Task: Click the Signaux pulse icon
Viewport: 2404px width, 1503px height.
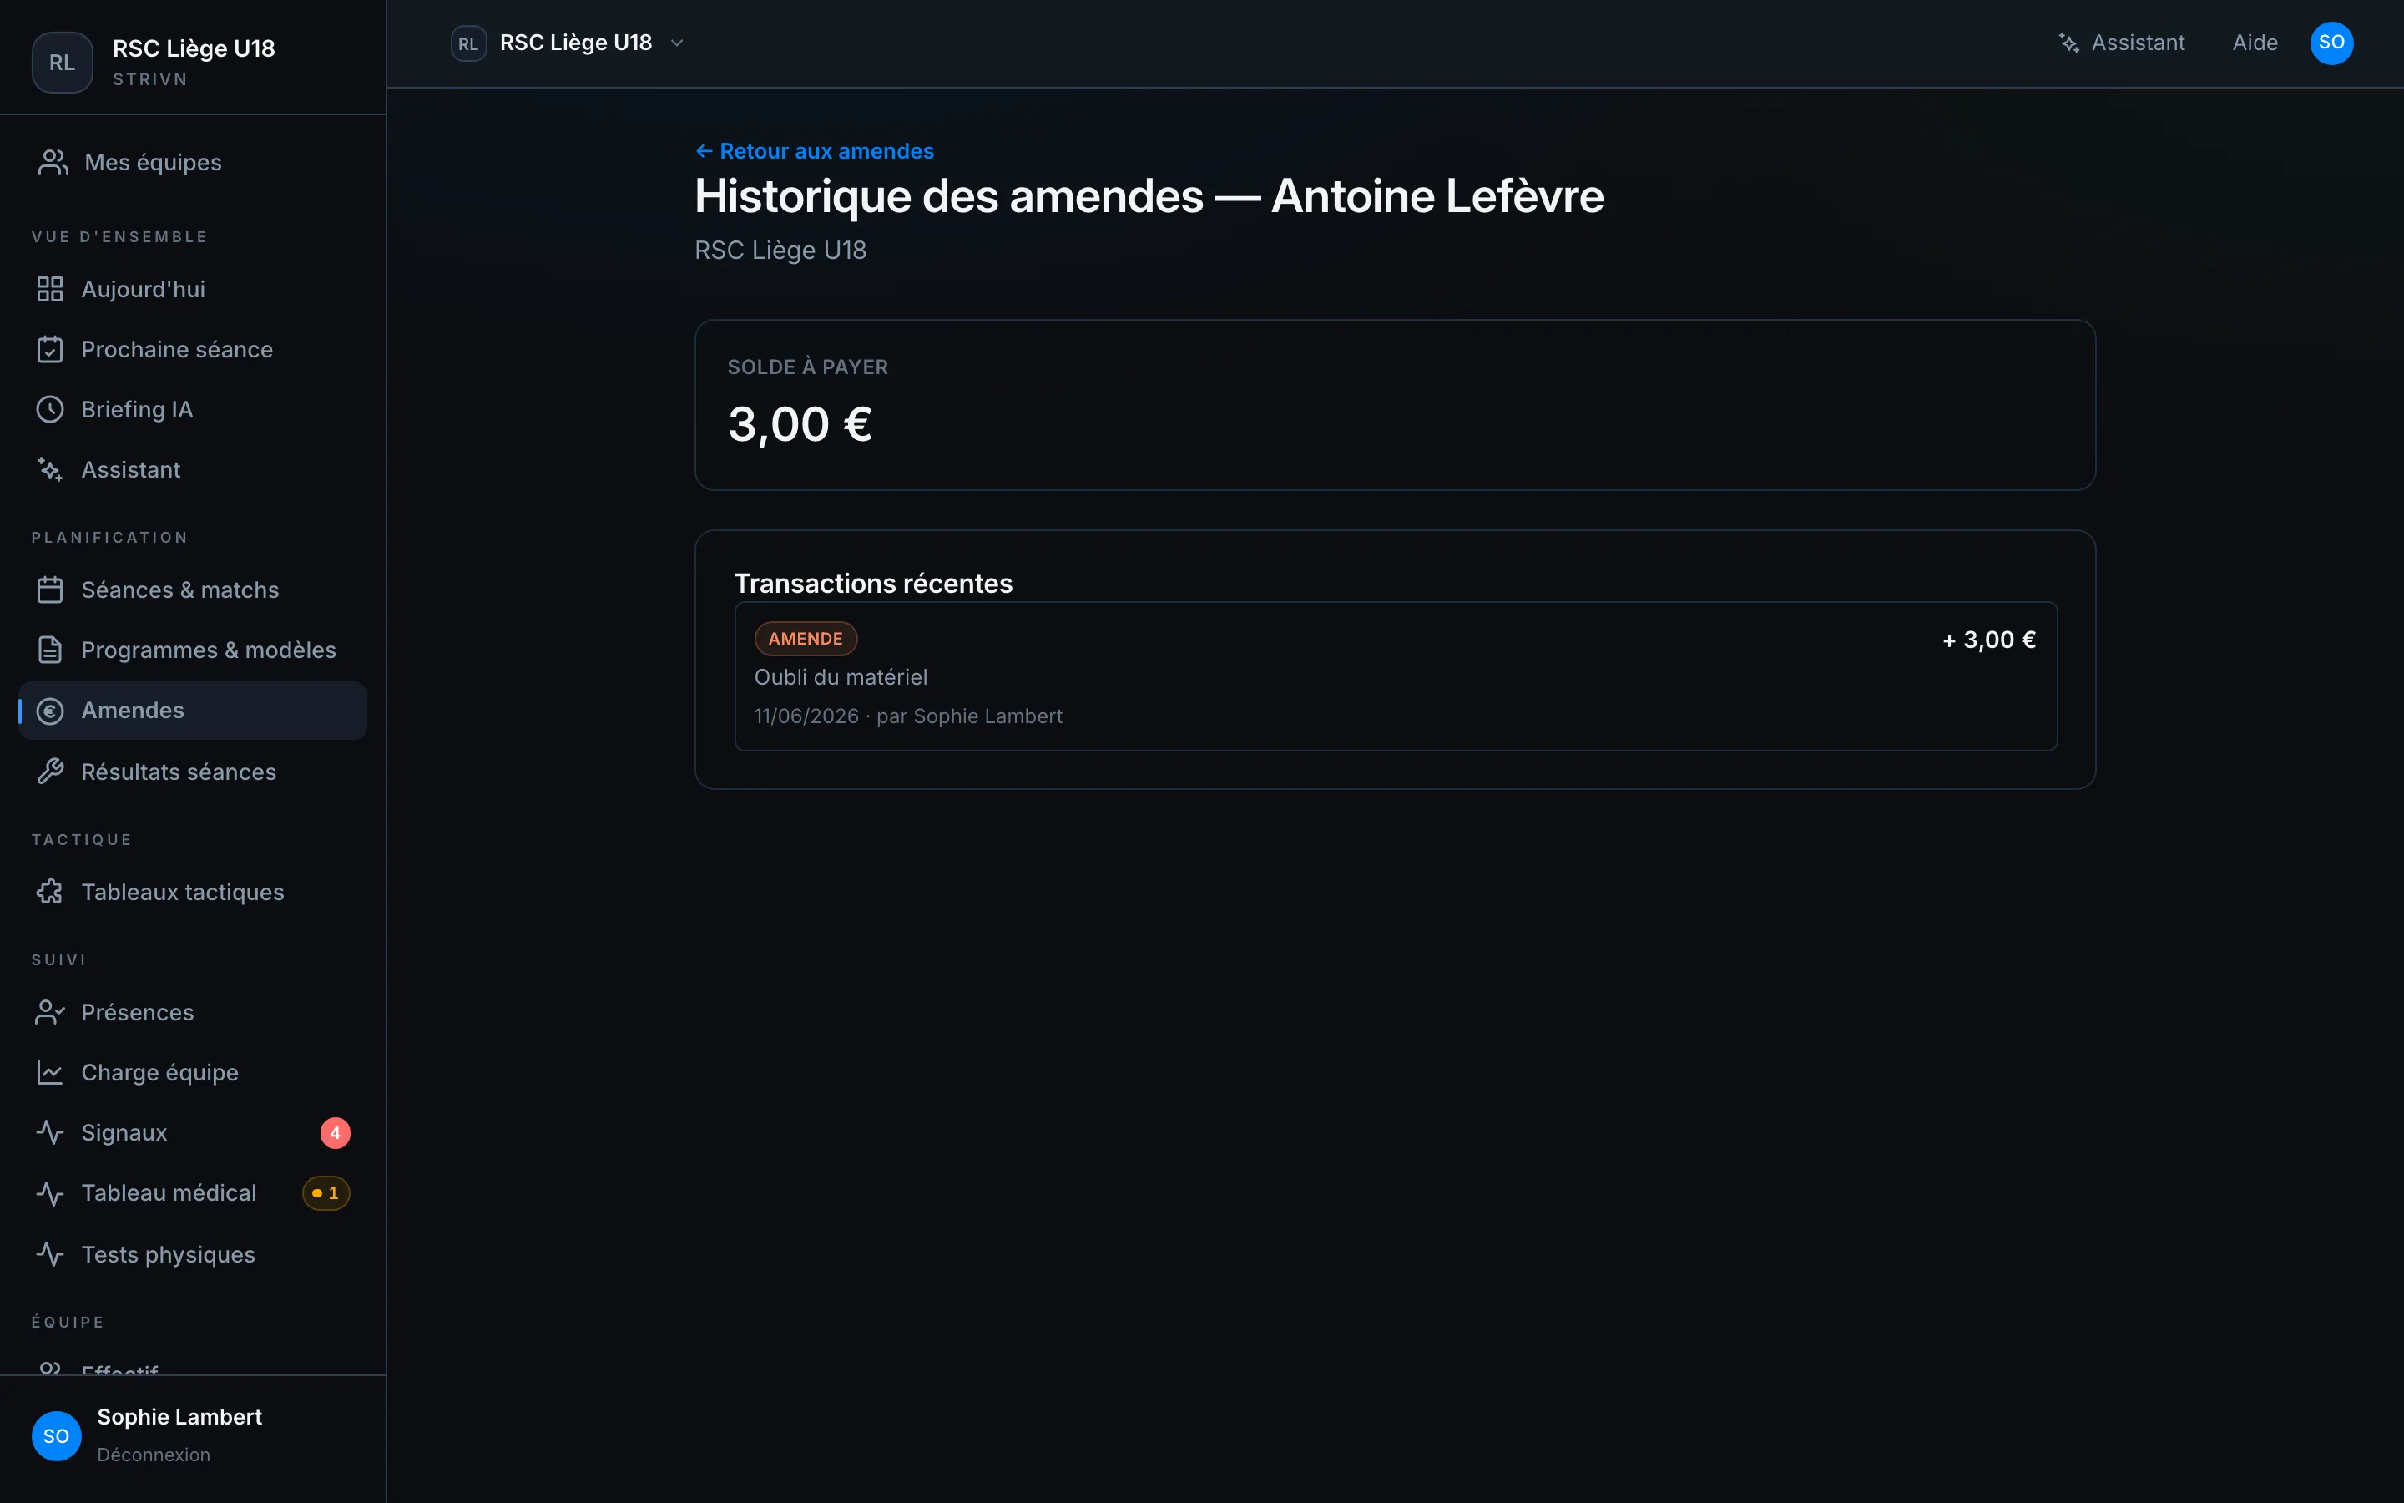Action: 50,1132
